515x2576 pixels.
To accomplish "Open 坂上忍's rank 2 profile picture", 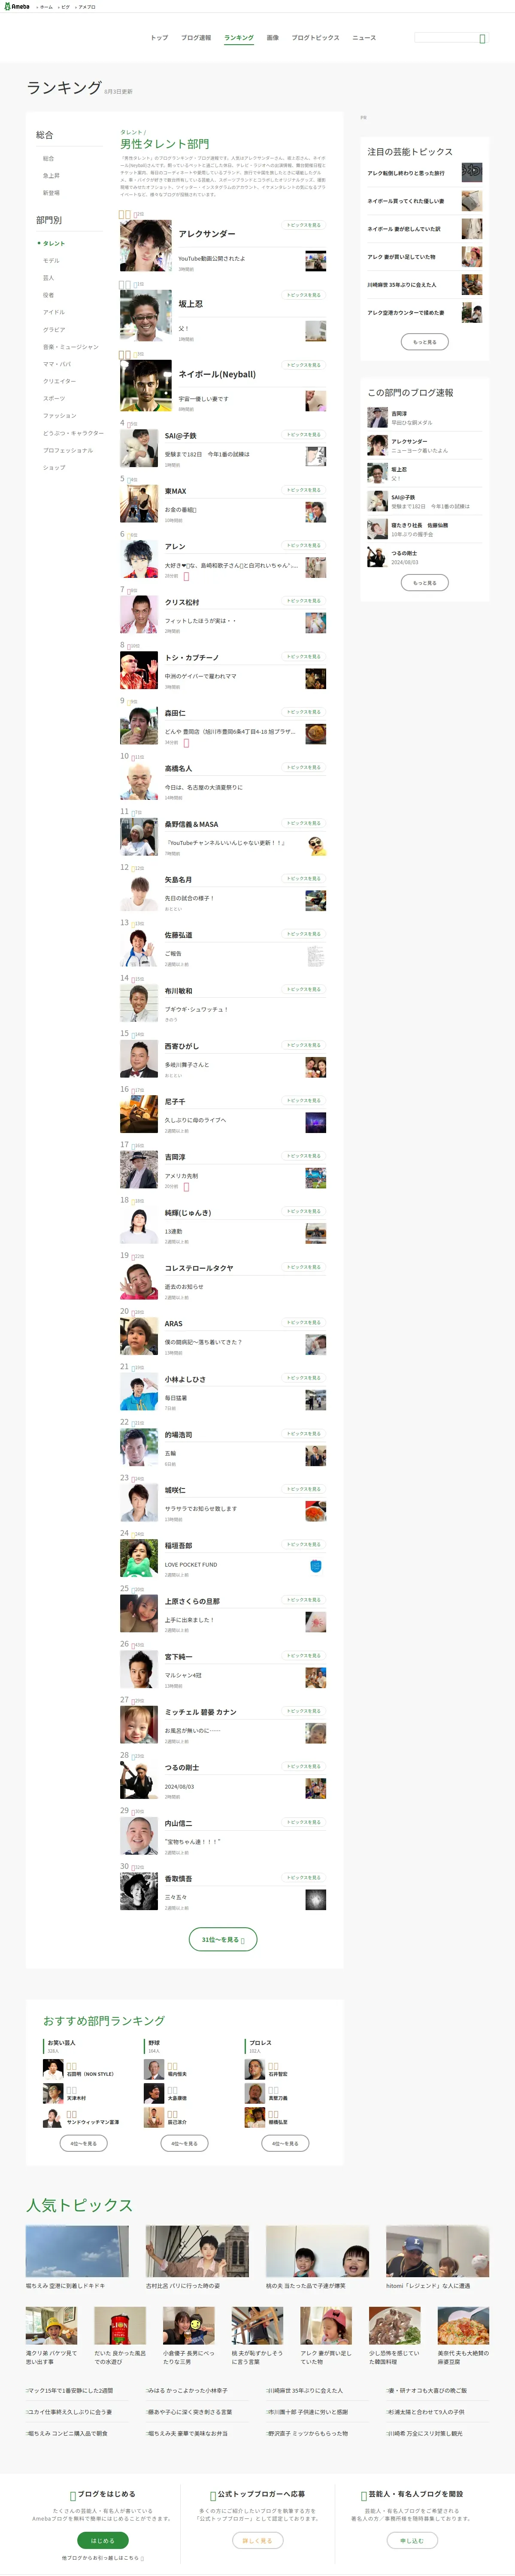I will click(x=145, y=316).
